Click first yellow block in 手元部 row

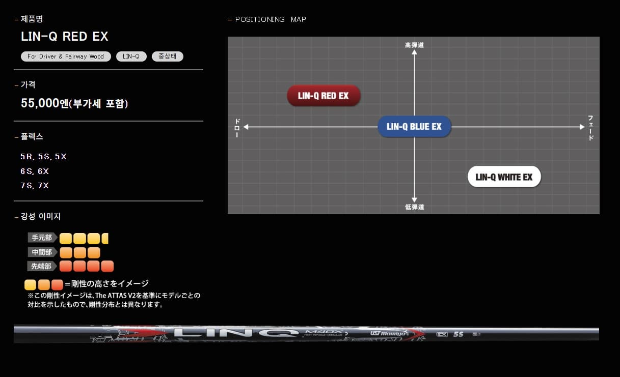click(66, 238)
